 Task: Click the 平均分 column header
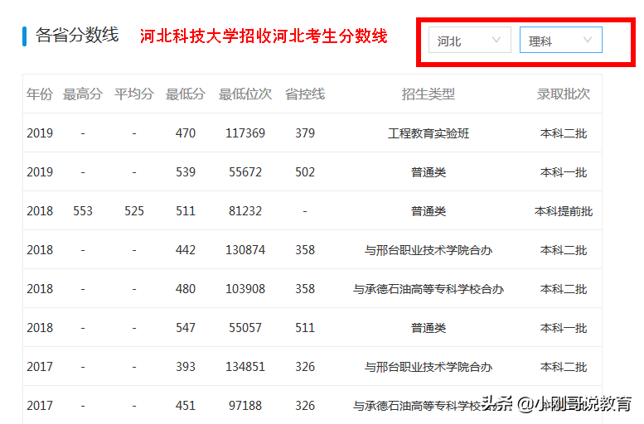134,94
